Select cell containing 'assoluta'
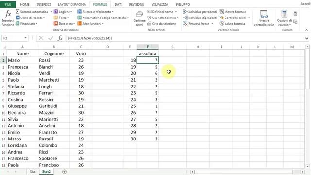Screen dimensions: 311x175 (148, 53)
